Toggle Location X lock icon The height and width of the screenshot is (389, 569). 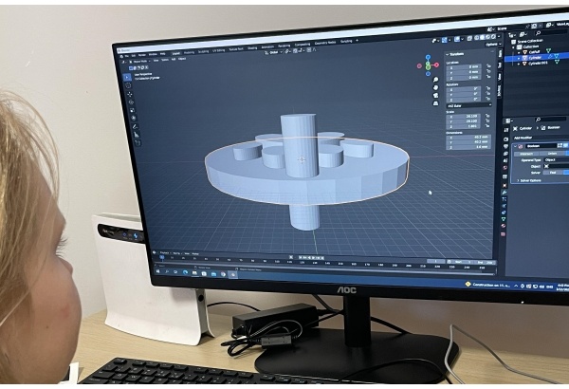click(x=488, y=66)
